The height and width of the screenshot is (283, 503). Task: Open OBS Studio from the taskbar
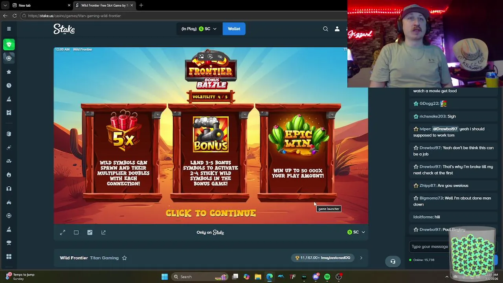[339, 277]
